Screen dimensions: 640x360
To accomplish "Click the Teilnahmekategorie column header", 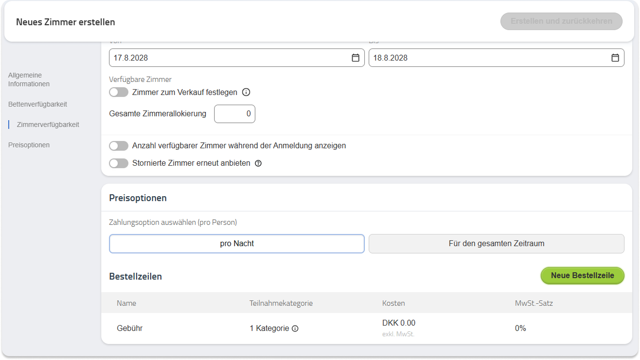I will tap(281, 303).
